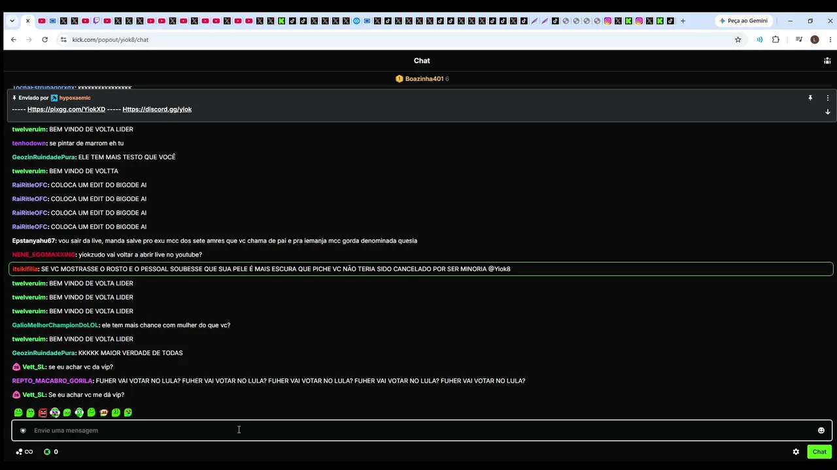The width and height of the screenshot is (837, 470).
Task: Open chat settings gear icon
Action: [x=796, y=452]
